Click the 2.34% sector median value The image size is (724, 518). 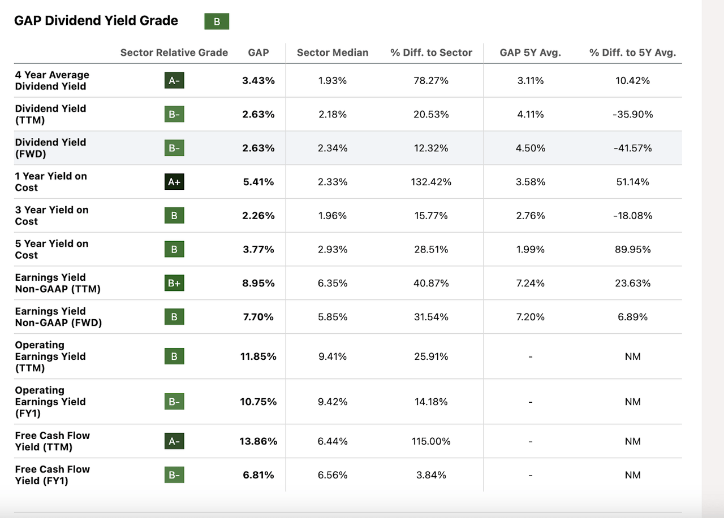[x=333, y=148]
